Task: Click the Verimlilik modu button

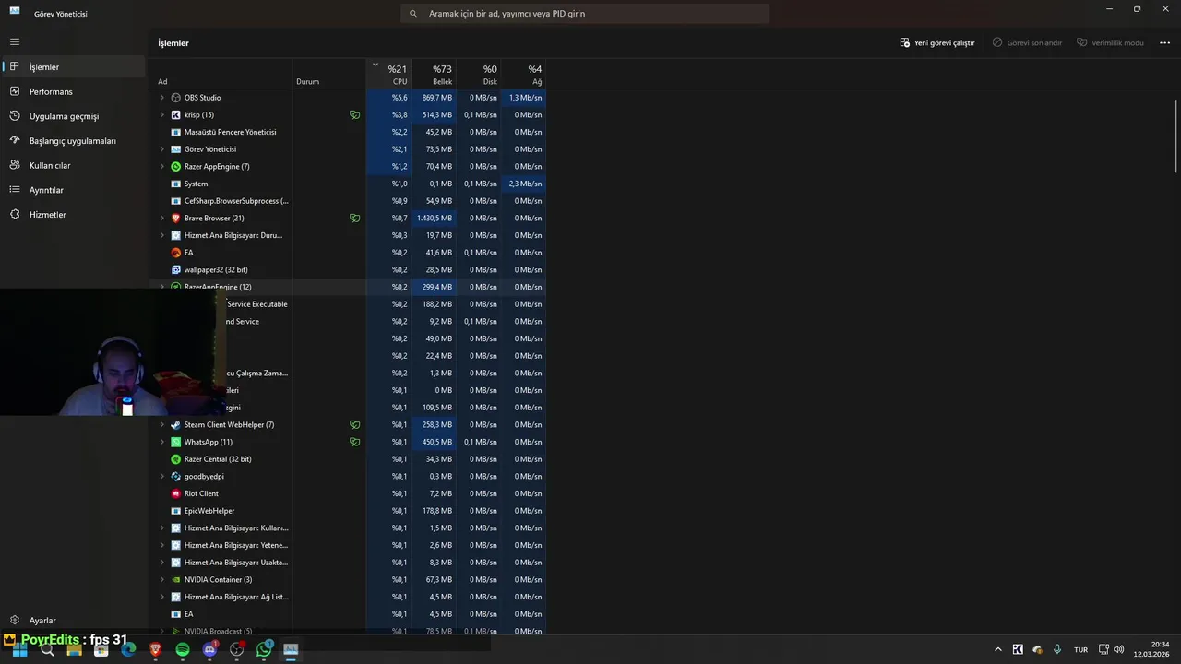Action: point(1110,42)
